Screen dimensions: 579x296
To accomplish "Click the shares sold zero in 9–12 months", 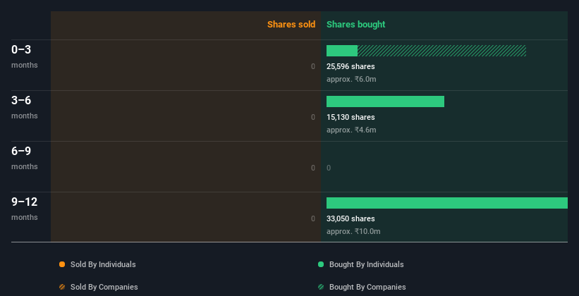I will pyautogui.click(x=313, y=218).
